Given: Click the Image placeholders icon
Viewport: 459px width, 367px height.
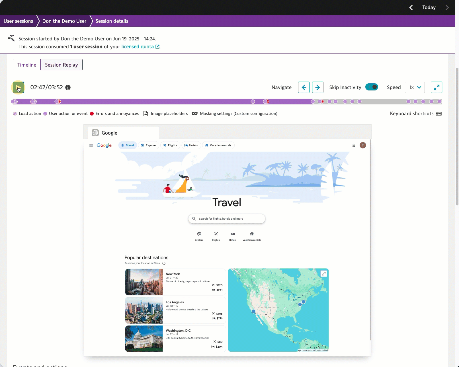Looking at the screenshot, I should pyautogui.click(x=146, y=114).
